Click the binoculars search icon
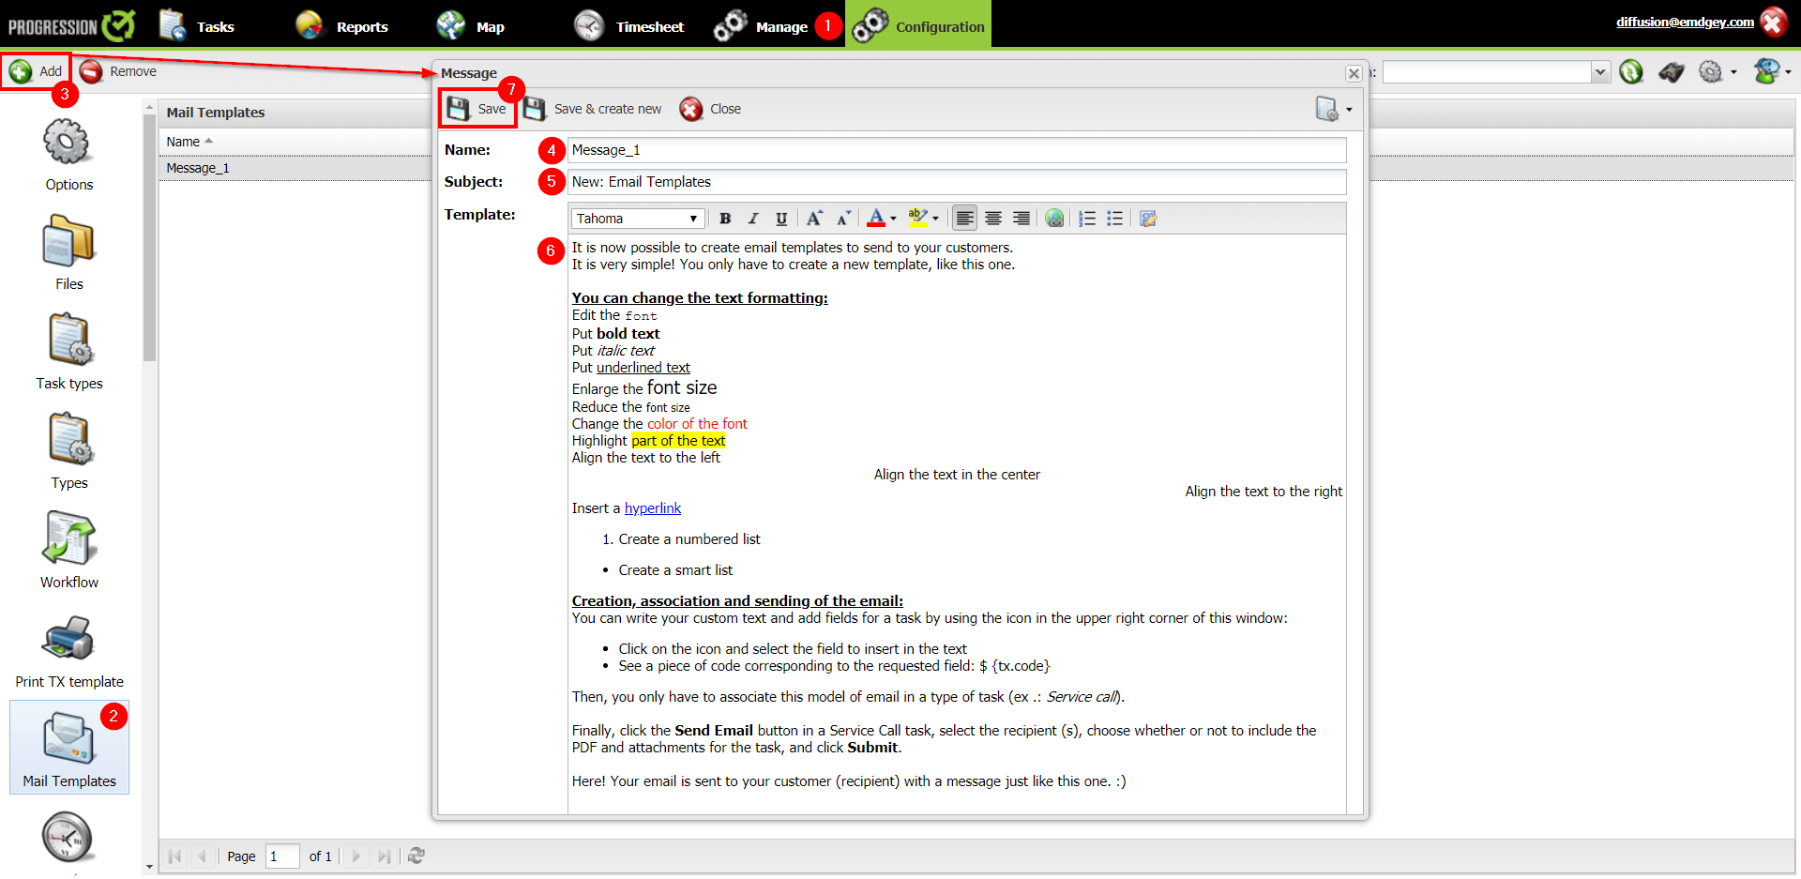 pyautogui.click(x=1671, y=72)
